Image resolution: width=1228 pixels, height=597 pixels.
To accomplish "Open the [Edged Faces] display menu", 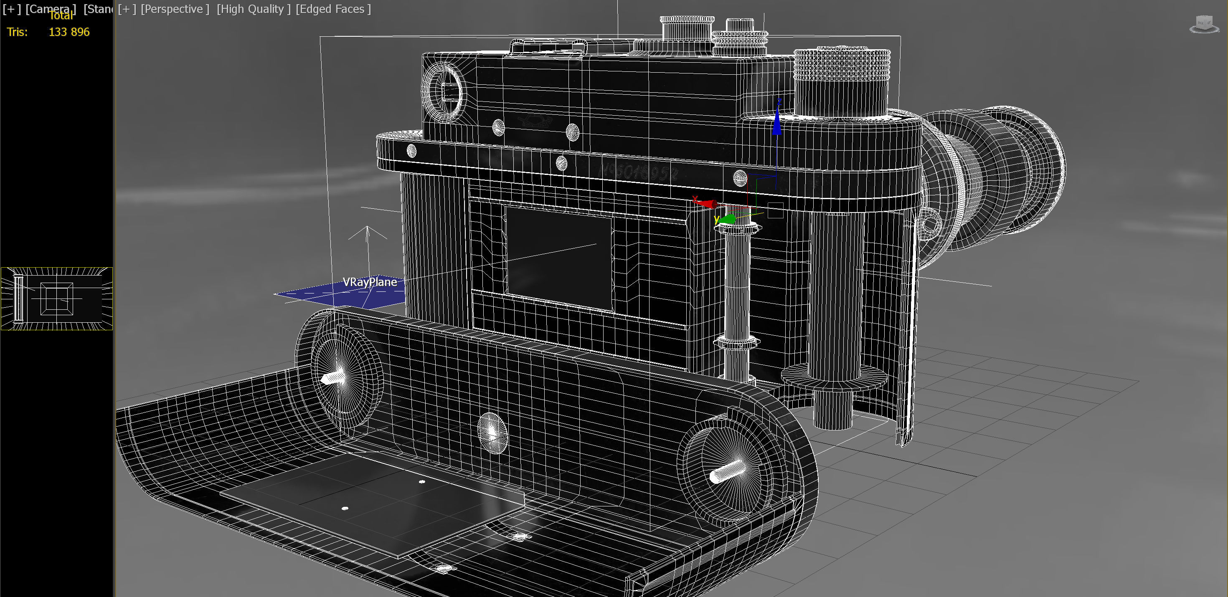I will coord(333,9).
